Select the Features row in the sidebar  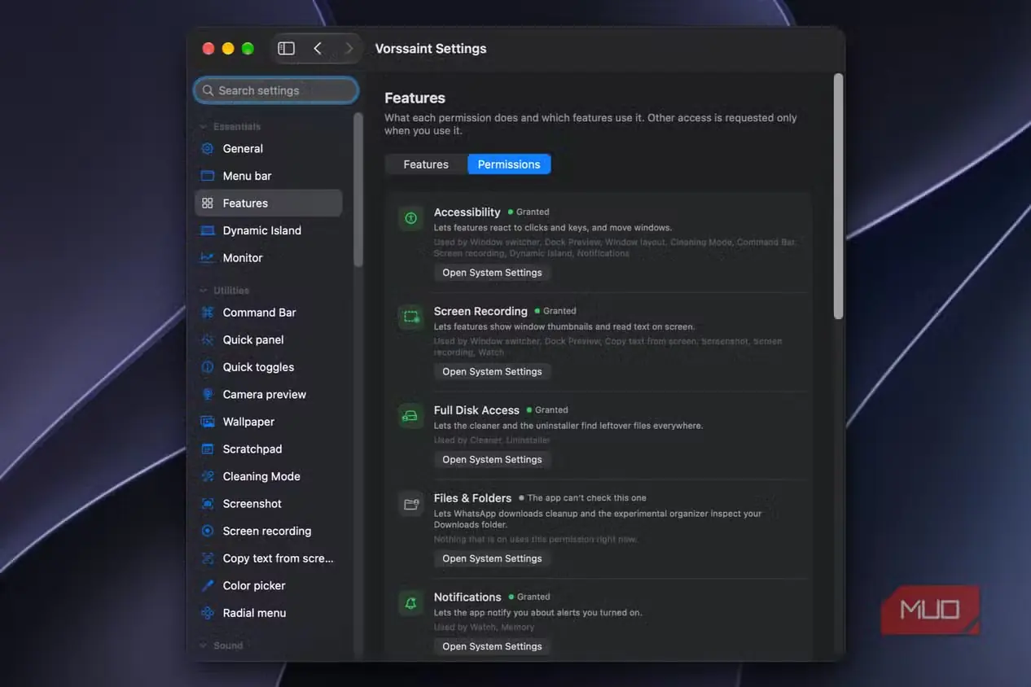[x=269, y=203]
